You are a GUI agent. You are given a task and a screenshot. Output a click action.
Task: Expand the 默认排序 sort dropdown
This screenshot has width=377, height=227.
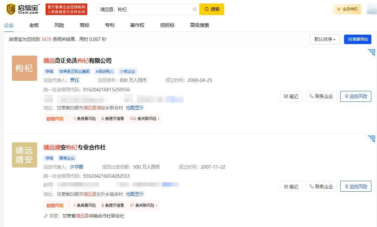tap(324, 40)
